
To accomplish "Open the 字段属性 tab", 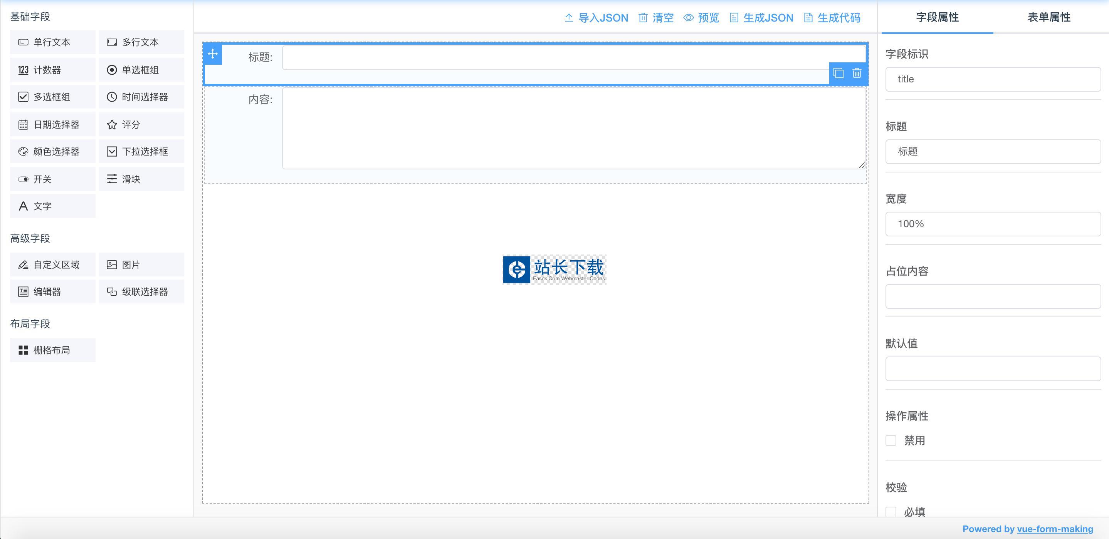I will point(937,17).
